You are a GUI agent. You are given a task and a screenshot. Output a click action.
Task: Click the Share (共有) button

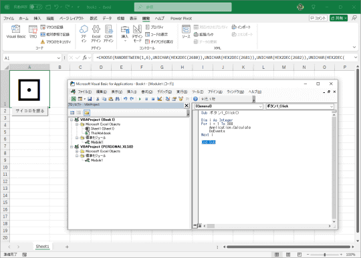point(338,18)
